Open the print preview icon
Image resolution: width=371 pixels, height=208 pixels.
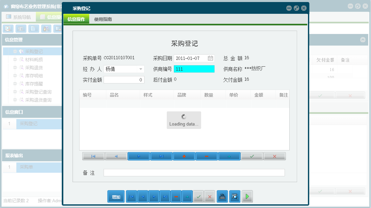(x=235, y=196)
